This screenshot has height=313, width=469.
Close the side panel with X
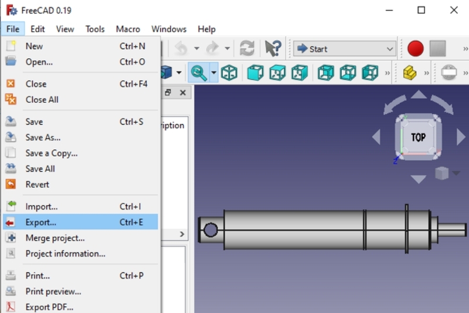(183, 93)
